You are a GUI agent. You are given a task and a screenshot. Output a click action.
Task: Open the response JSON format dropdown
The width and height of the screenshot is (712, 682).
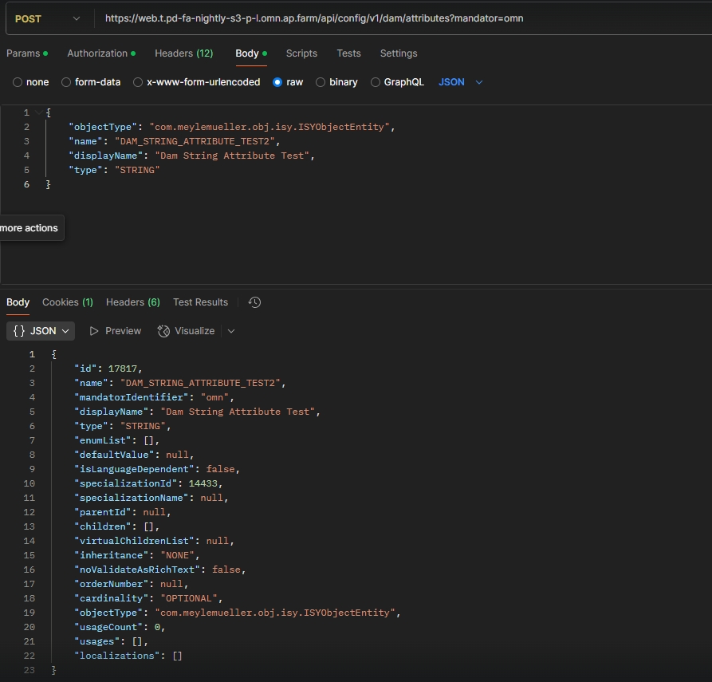42,331
